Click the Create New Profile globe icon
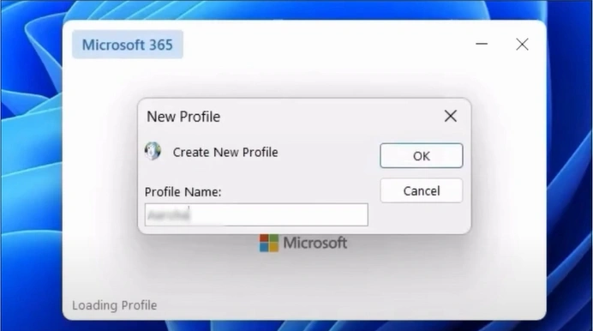 click(x=153, y=151)
